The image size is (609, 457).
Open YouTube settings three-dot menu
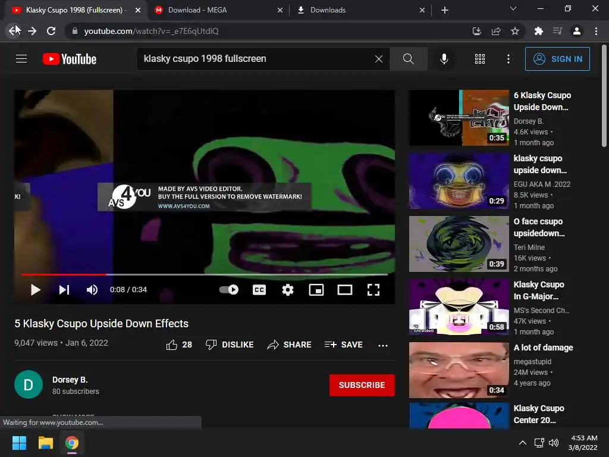508,59
